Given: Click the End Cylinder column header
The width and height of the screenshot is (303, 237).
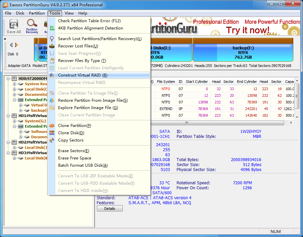Looking at the screenshot, I should [x=247, y=82].
